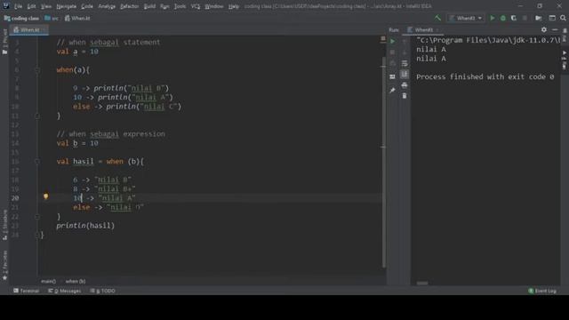Viewport: 569px width, 320px height.
Task: Open the Tools menu
Action: click(x=180, y=6)
